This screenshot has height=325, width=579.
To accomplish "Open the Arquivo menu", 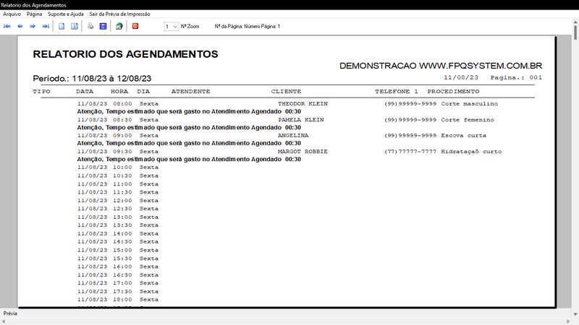I will [x=12, y=14].
